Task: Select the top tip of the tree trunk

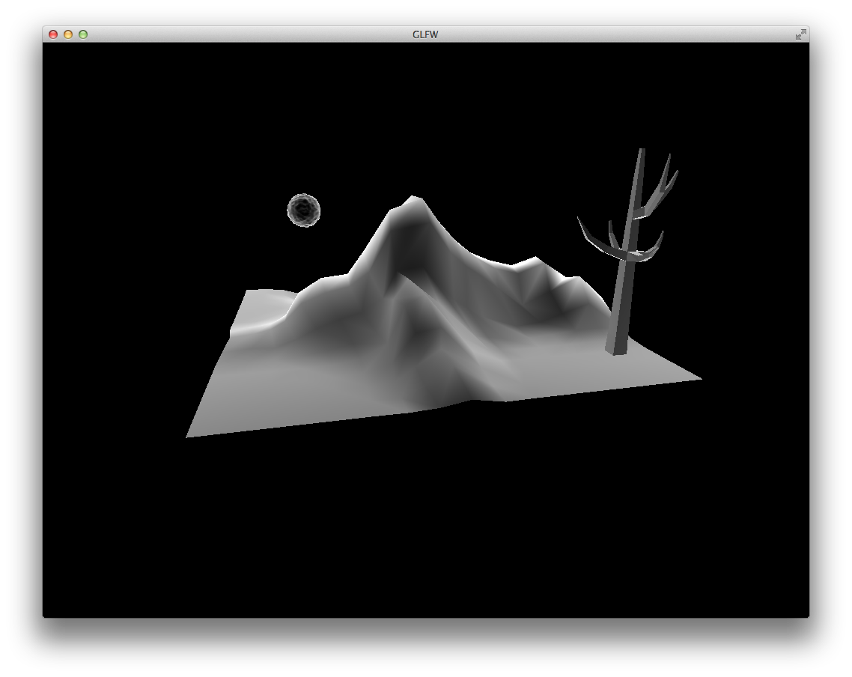Action: pos(641,151)
